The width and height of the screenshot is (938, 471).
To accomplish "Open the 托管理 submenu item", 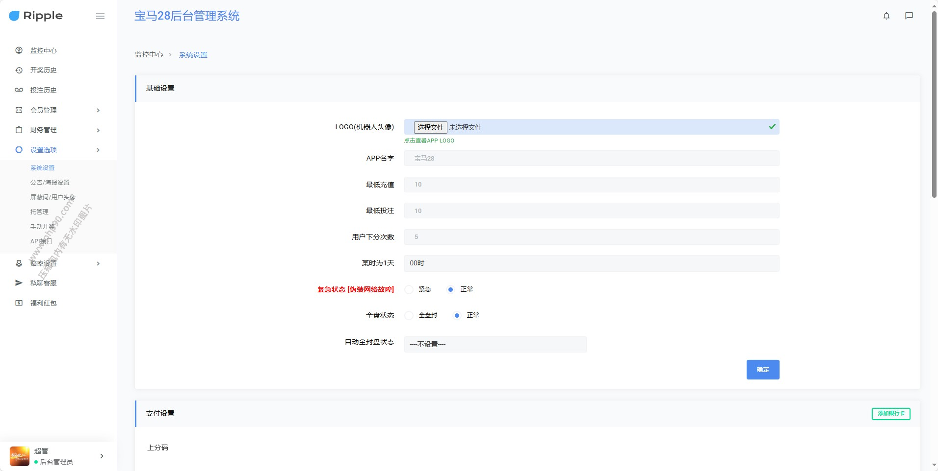I will click(x=39, y=212).
